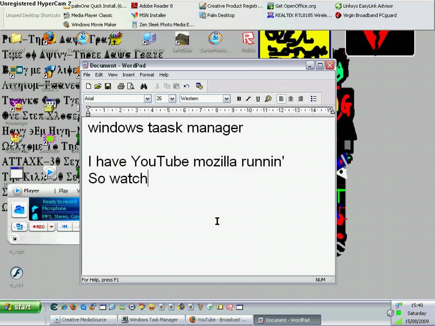Open Media Player Classic shortcut
435x326 pixels.
point(88,15)
